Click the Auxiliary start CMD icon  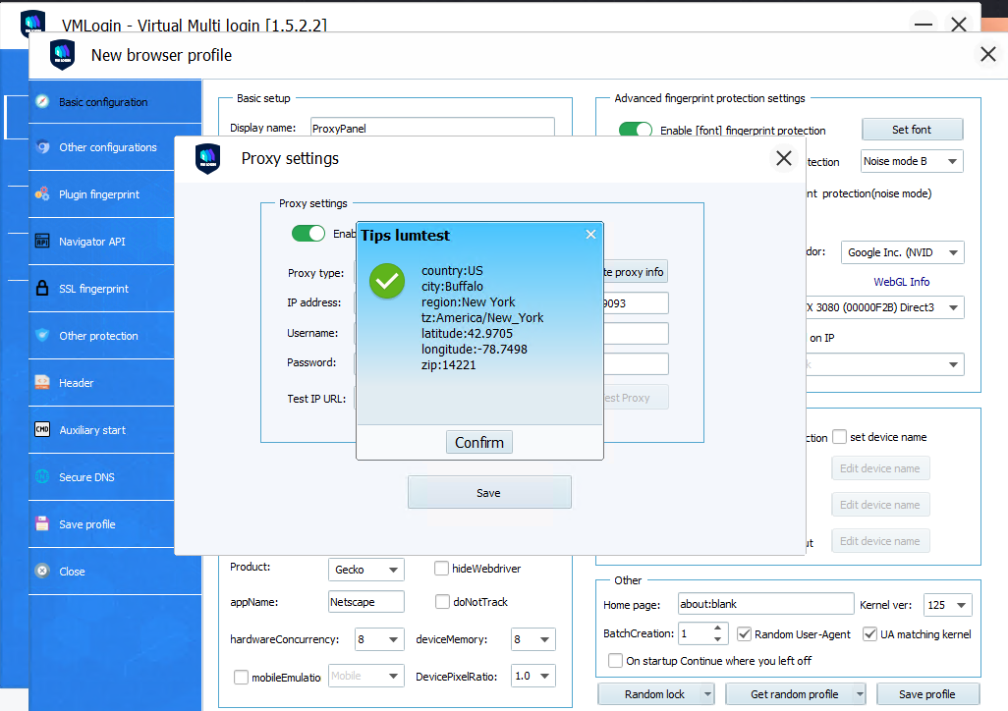[42, 430]
